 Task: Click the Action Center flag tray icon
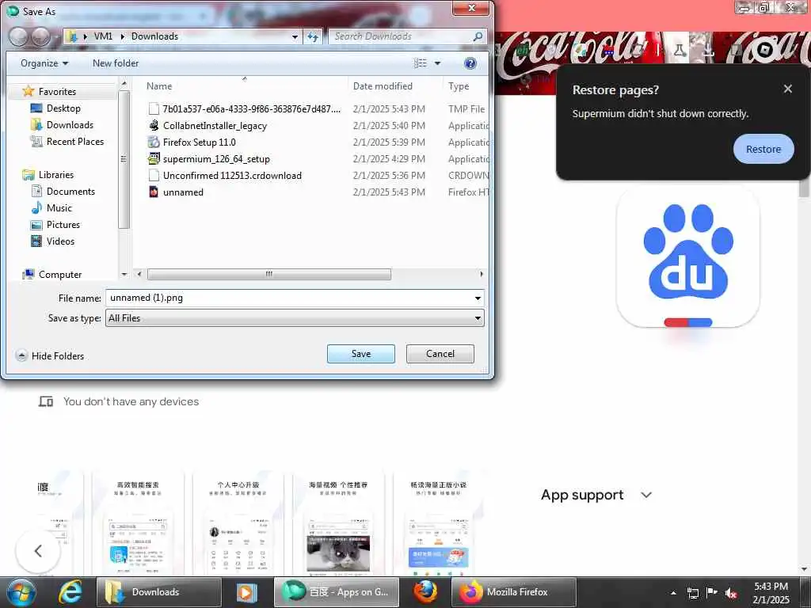pos(712,593)
